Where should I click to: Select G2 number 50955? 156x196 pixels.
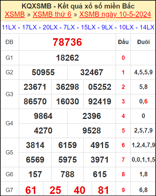click(x=43, y=73)
